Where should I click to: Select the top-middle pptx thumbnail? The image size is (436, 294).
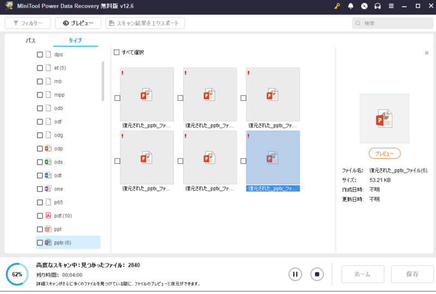[210, 94]
